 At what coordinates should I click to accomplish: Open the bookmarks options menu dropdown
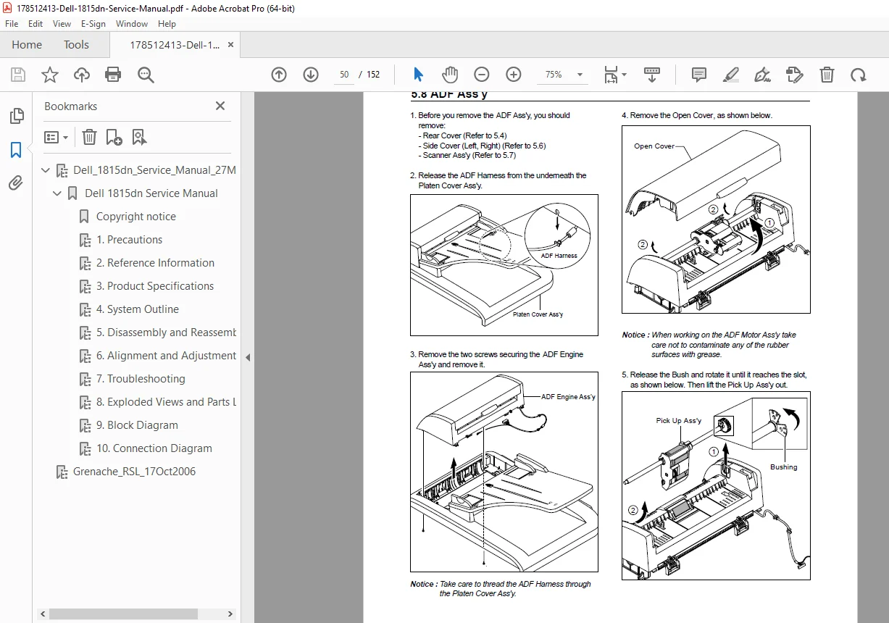57,137
